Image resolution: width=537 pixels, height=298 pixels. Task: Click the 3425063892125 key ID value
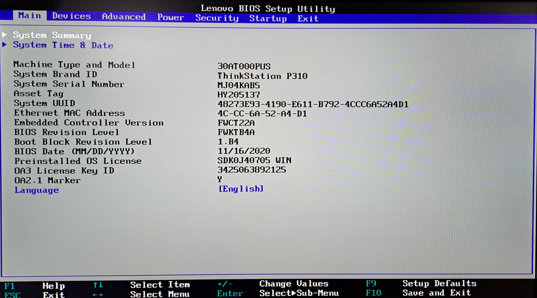tap(252, 170)
